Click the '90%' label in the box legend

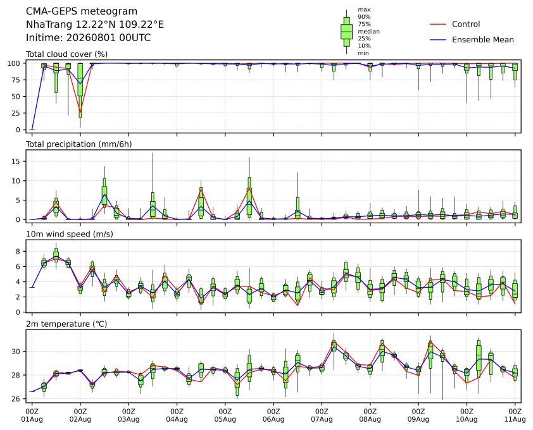tap(364, 17)
